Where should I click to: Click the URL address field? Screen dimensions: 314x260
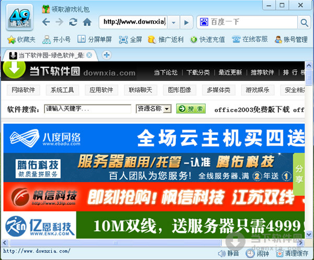[133, 22]
